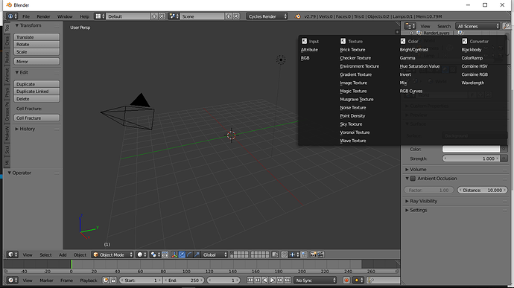Toggle automatic keyframe record button

click(x=346, y=280)
